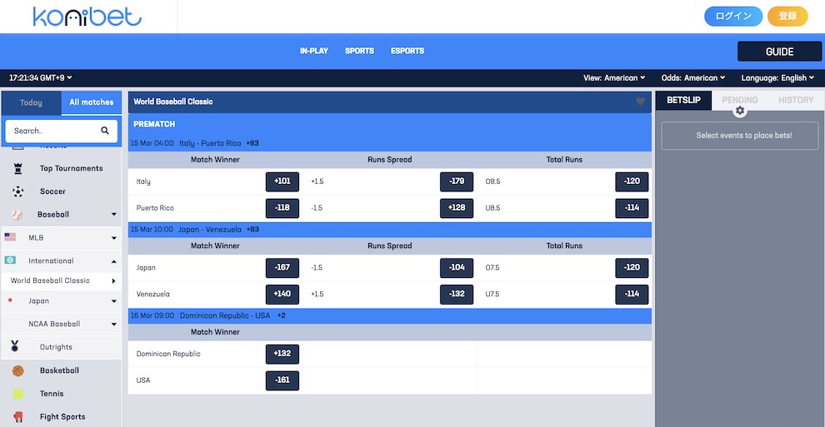This screenshot has width=825, height=427.
Task: Select Top Tournaments in sidebar
Action: (x=71, y=168)
